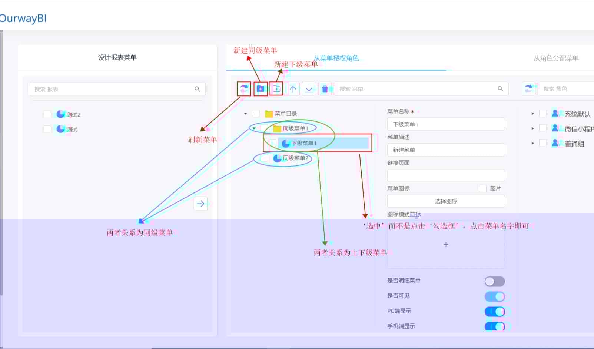This screenshot has height=349, width=594.
Task: Expand the 系统默认 role group
Action: coord(532,114)
